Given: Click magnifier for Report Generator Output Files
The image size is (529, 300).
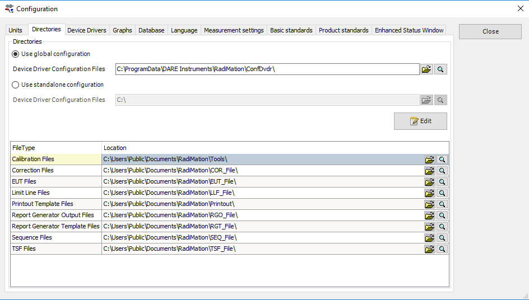Looking at the screenshot, I should [x=442, y=215].
